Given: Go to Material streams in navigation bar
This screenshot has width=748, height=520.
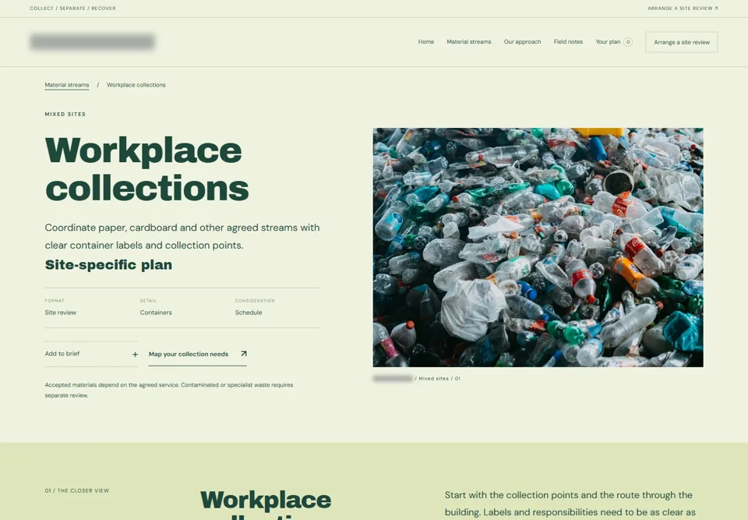Looking at the screenshot, I should [x=468, y=42].
